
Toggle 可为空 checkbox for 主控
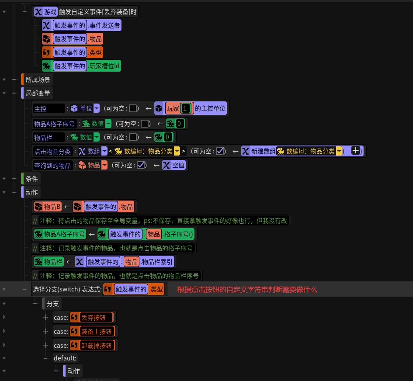coord(133,108)
